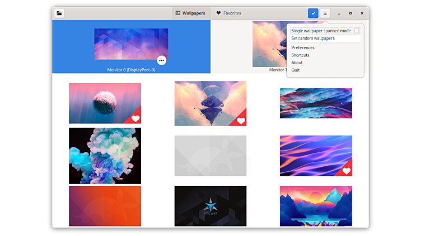This screenshot has width=421, height=236.
Task: Enable Single wallpaper spanned mode checkbox
Action: point(357,31)
